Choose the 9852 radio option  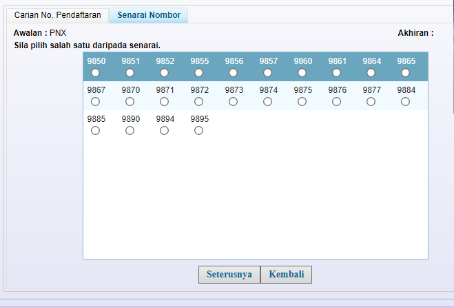[164, 73]
